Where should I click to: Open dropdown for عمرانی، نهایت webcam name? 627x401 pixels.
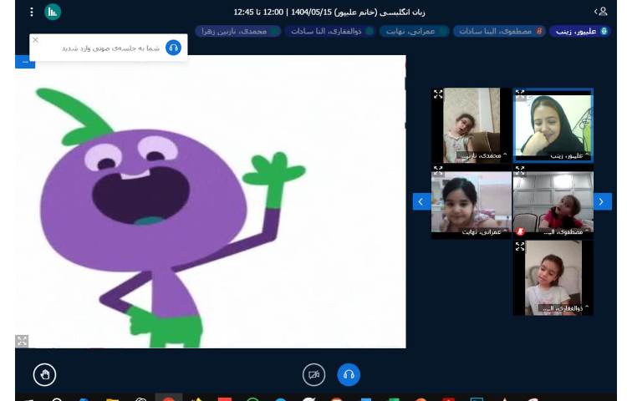click(484, 231)
